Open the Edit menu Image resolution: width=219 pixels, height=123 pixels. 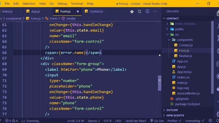pos(16,4)
